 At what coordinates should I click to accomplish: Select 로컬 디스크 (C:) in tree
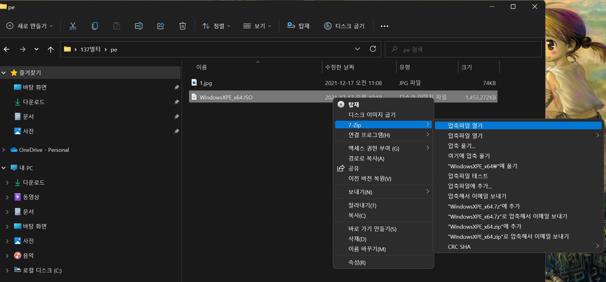[x=38, y=270]
